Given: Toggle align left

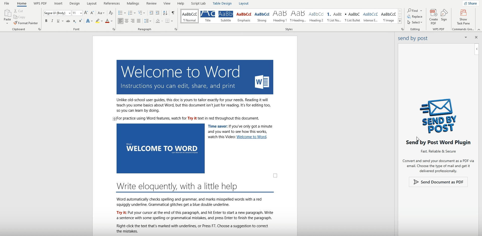Looking at the screenshot, I should pyautogui.click(x=121, y=21).
